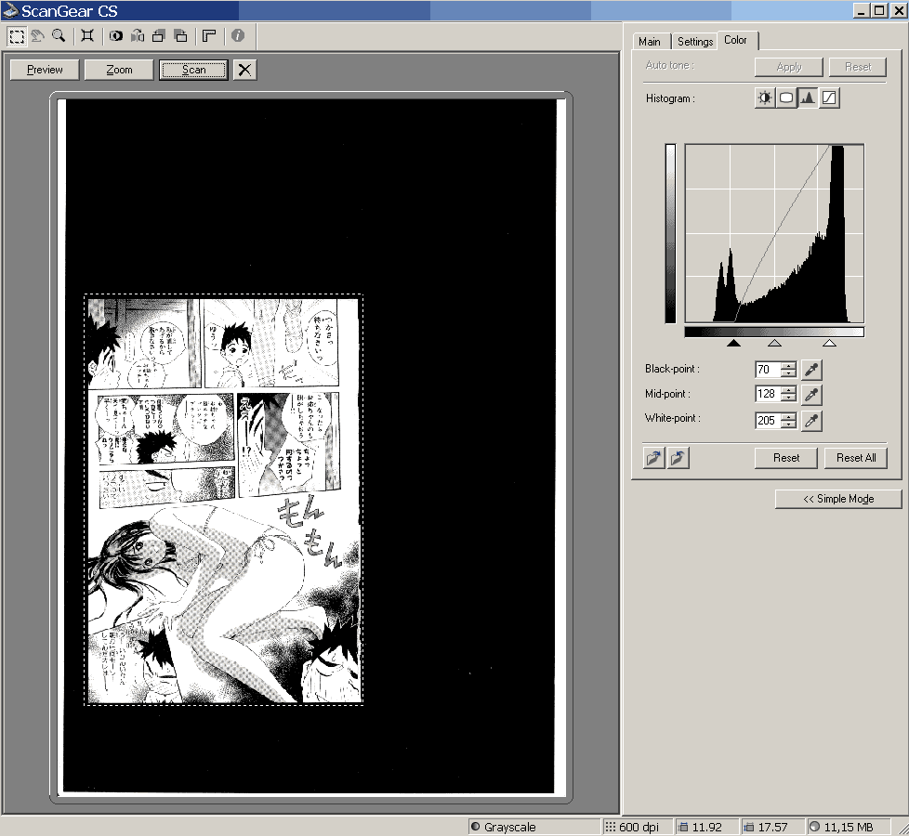909x836 pixels.
Task: Select the Color tab
Action: pos(736,40)
